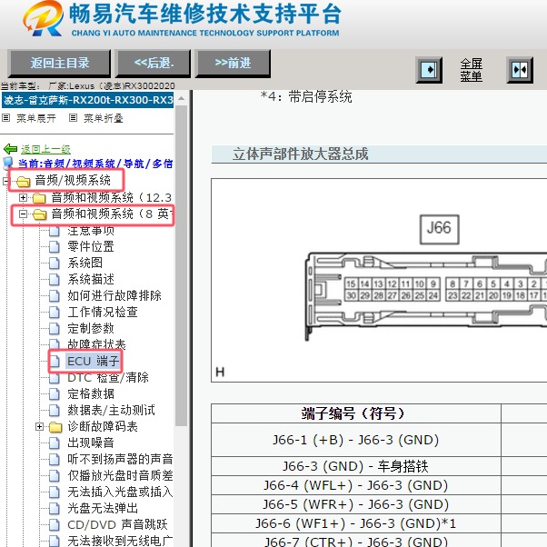The width and height of the screenshot is (547, 547).
Task: Click the document icon beside 出现噪音
Action: coord(55,443)
